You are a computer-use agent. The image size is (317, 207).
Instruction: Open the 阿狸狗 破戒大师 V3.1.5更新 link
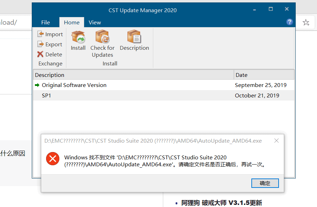click(x=222, y=202)
